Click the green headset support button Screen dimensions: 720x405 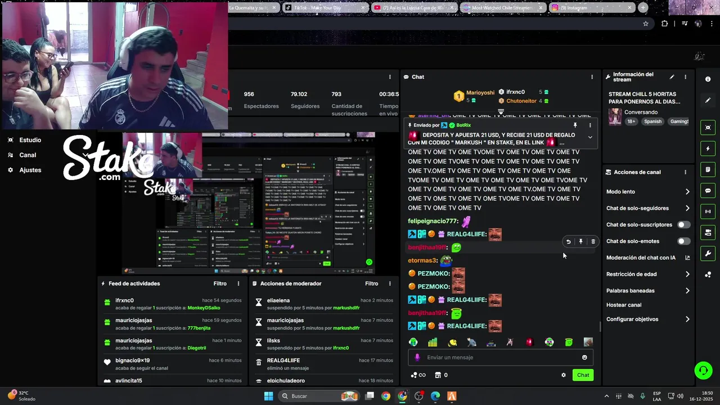pos(703,370)
